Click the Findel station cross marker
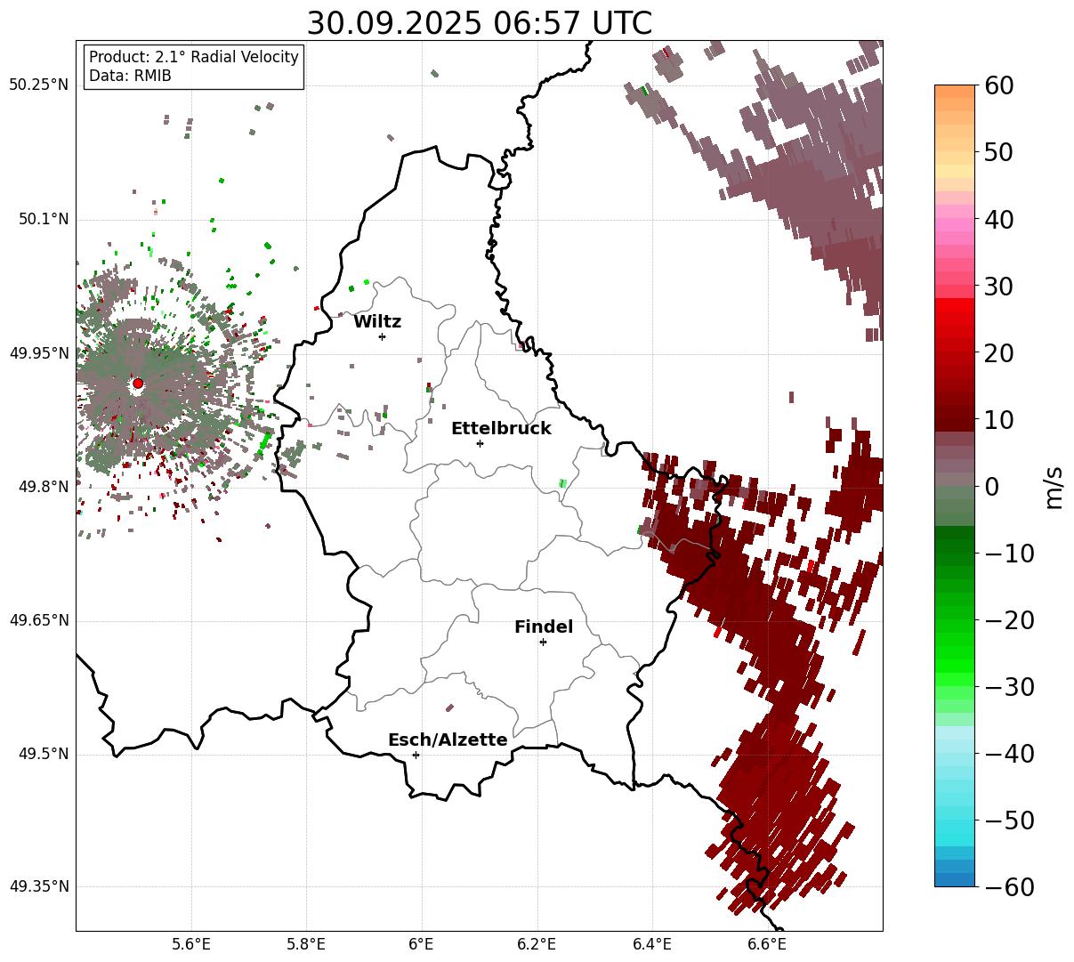This screenshot has height=962, width=1074. click(x=543, y=642)
